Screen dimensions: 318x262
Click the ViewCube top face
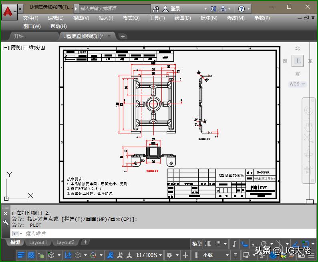click(x=298, y=61)
